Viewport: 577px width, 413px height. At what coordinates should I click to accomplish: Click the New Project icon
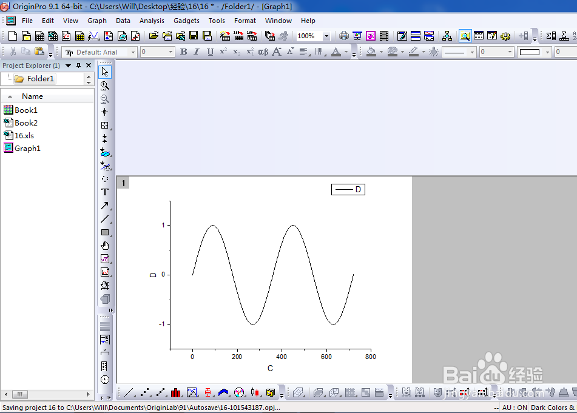click(13, 36)
